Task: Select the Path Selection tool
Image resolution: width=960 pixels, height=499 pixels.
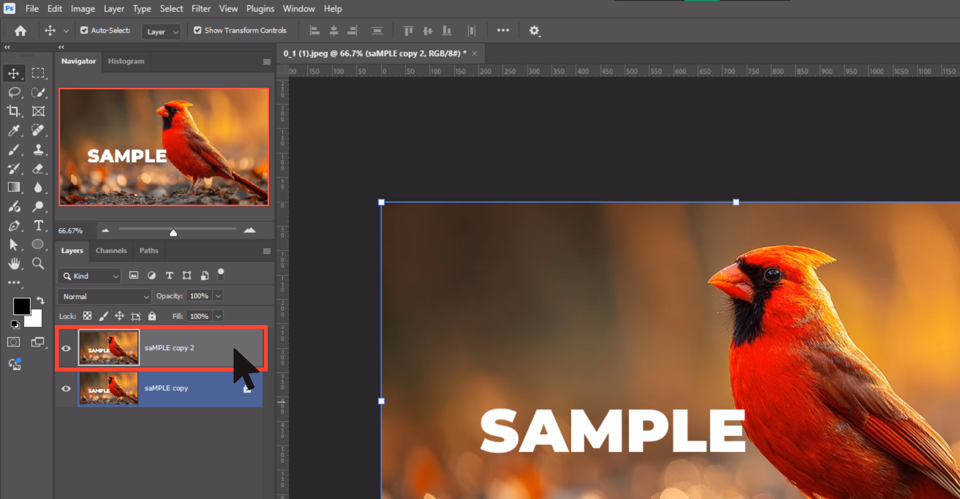Action: tap(14, 245)
